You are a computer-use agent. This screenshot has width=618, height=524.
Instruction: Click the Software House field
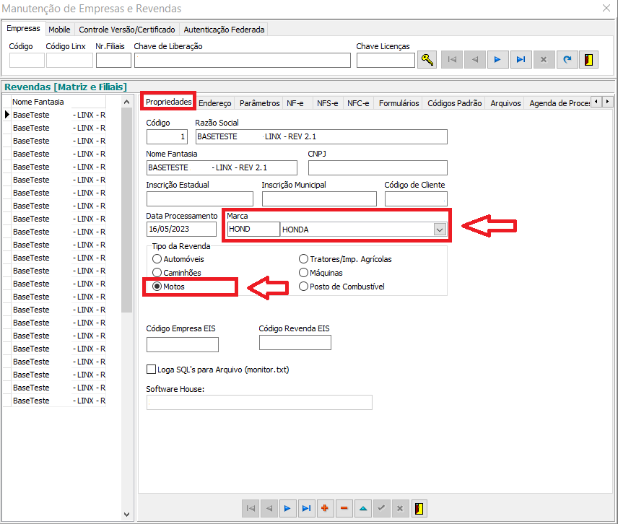click(259, 402)
